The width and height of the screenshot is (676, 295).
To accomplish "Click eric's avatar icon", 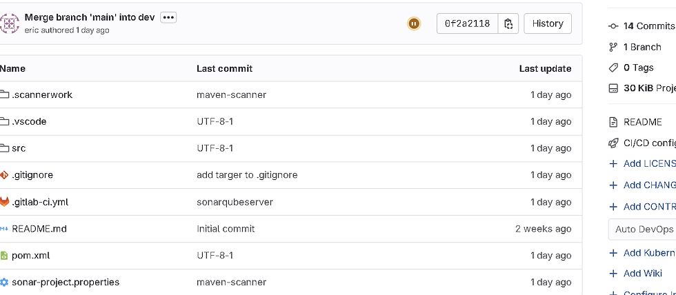I will coord(10,23).
